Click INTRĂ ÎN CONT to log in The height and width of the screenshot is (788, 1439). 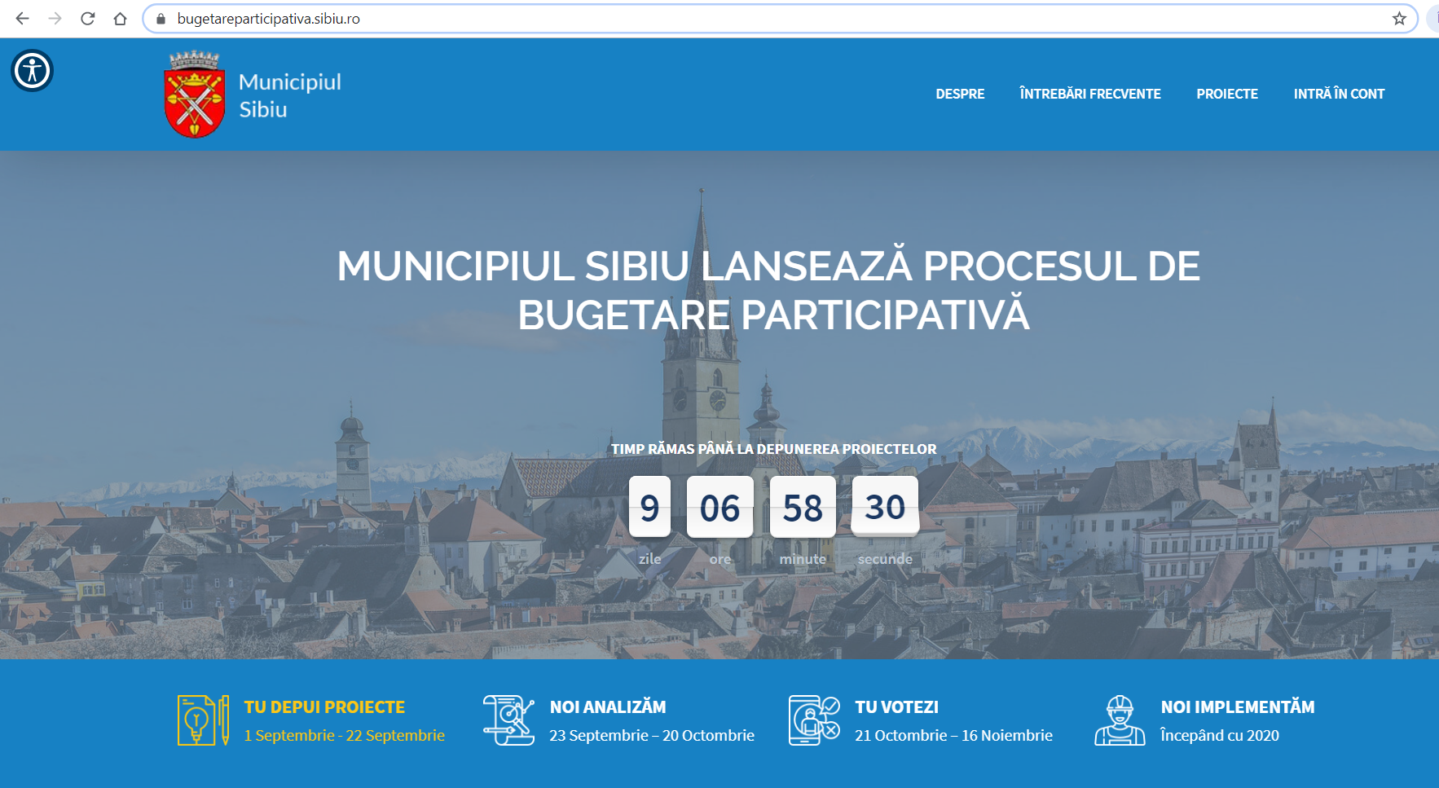(x=1339, y=94)
